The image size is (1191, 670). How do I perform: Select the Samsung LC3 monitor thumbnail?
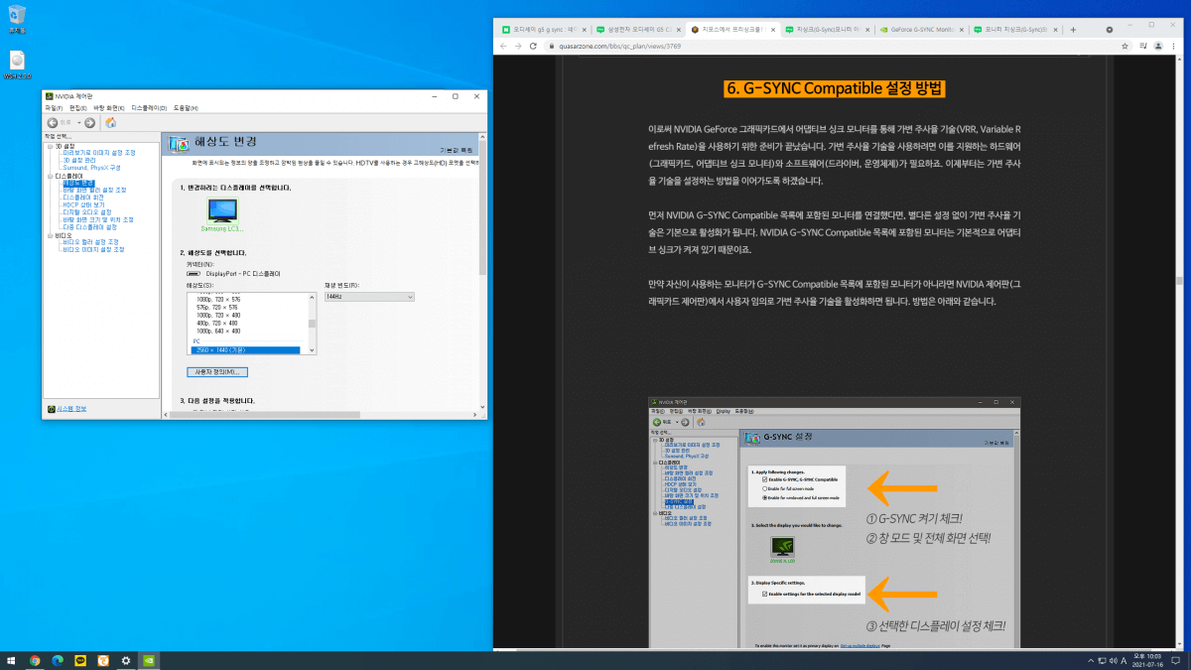[223, 211]
